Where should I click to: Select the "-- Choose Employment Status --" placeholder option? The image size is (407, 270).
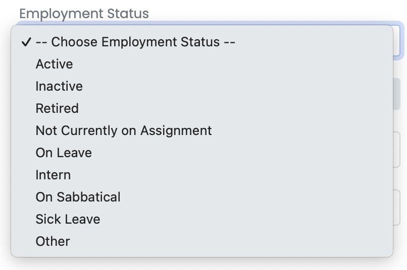[x=135, y=42]
